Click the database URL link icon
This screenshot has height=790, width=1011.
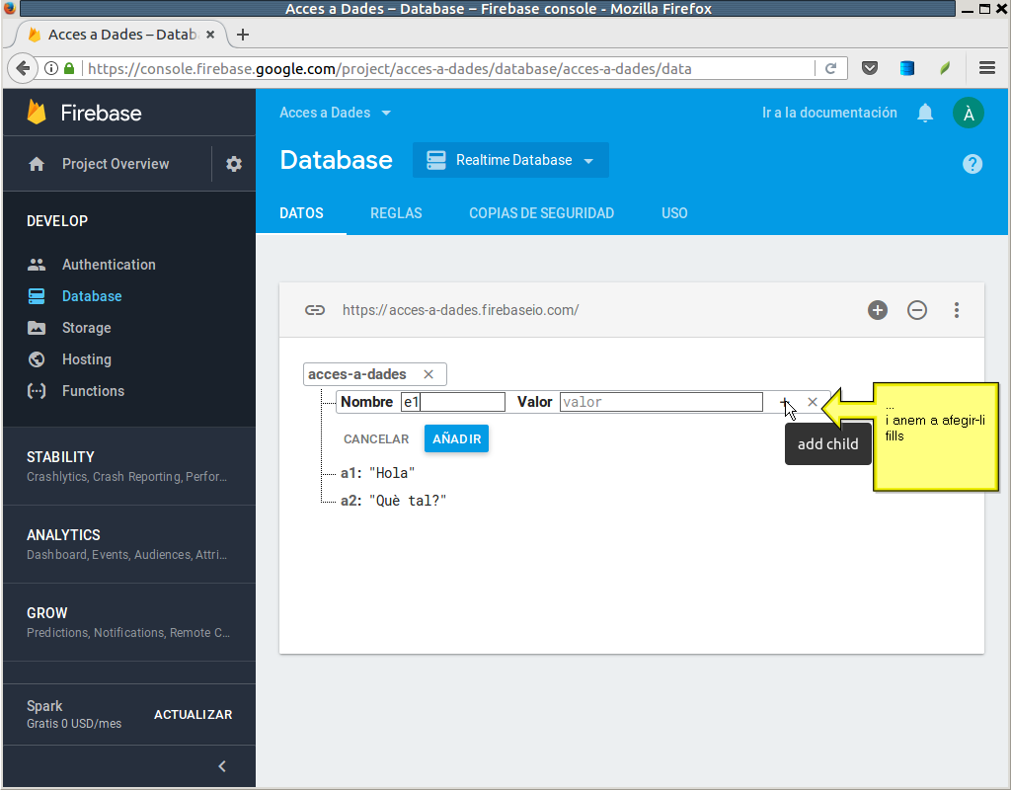pos(315,310)
